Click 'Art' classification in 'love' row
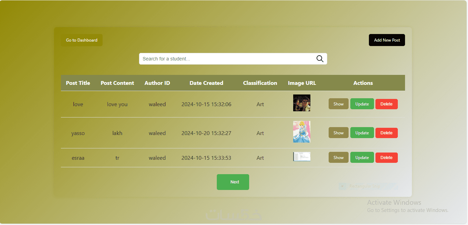Viewport: 468px width, 225px height. coord(260,104)
